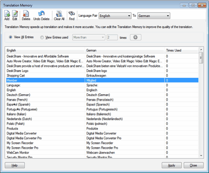Screen dimensions: 209x173
Task: Click the 'Sprache:' German translation
Action: [92, 85]
